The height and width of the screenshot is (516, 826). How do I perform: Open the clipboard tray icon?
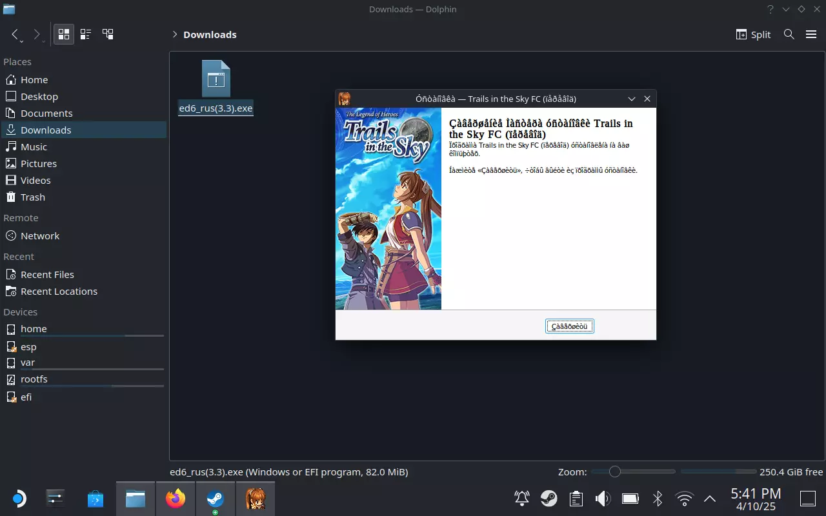coord(576,499)
